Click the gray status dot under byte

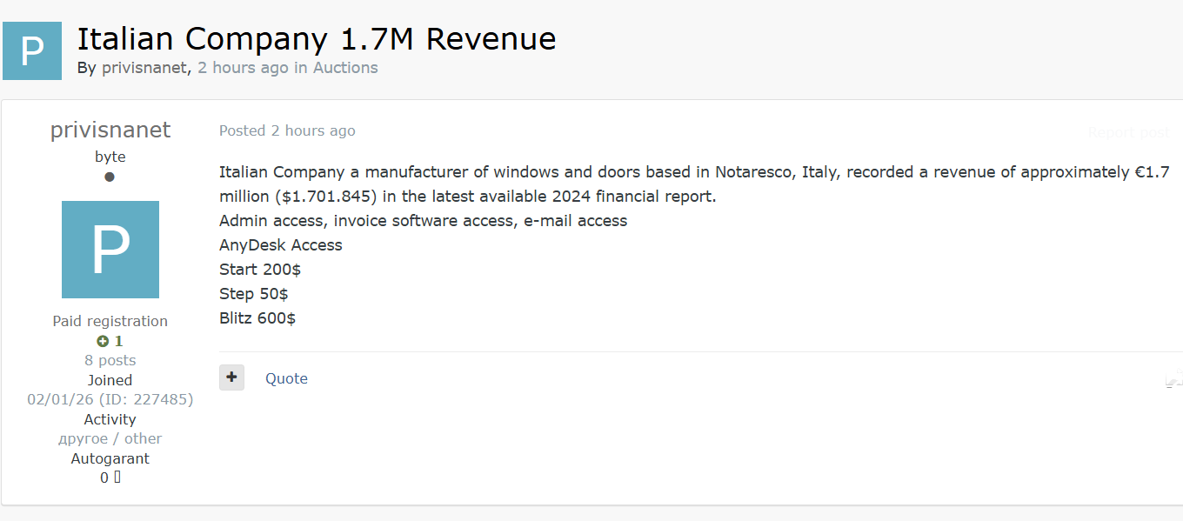[110, 177]
